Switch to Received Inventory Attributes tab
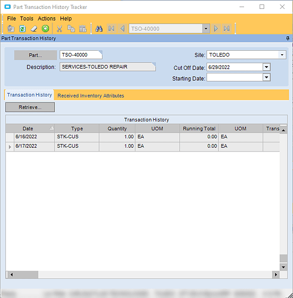 (91, 96)
